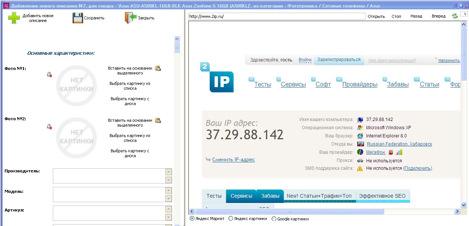Open Забавы in top site navigation

(x=398, y=85)
